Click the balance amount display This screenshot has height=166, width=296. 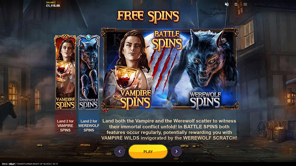click(x=53, y=6)
